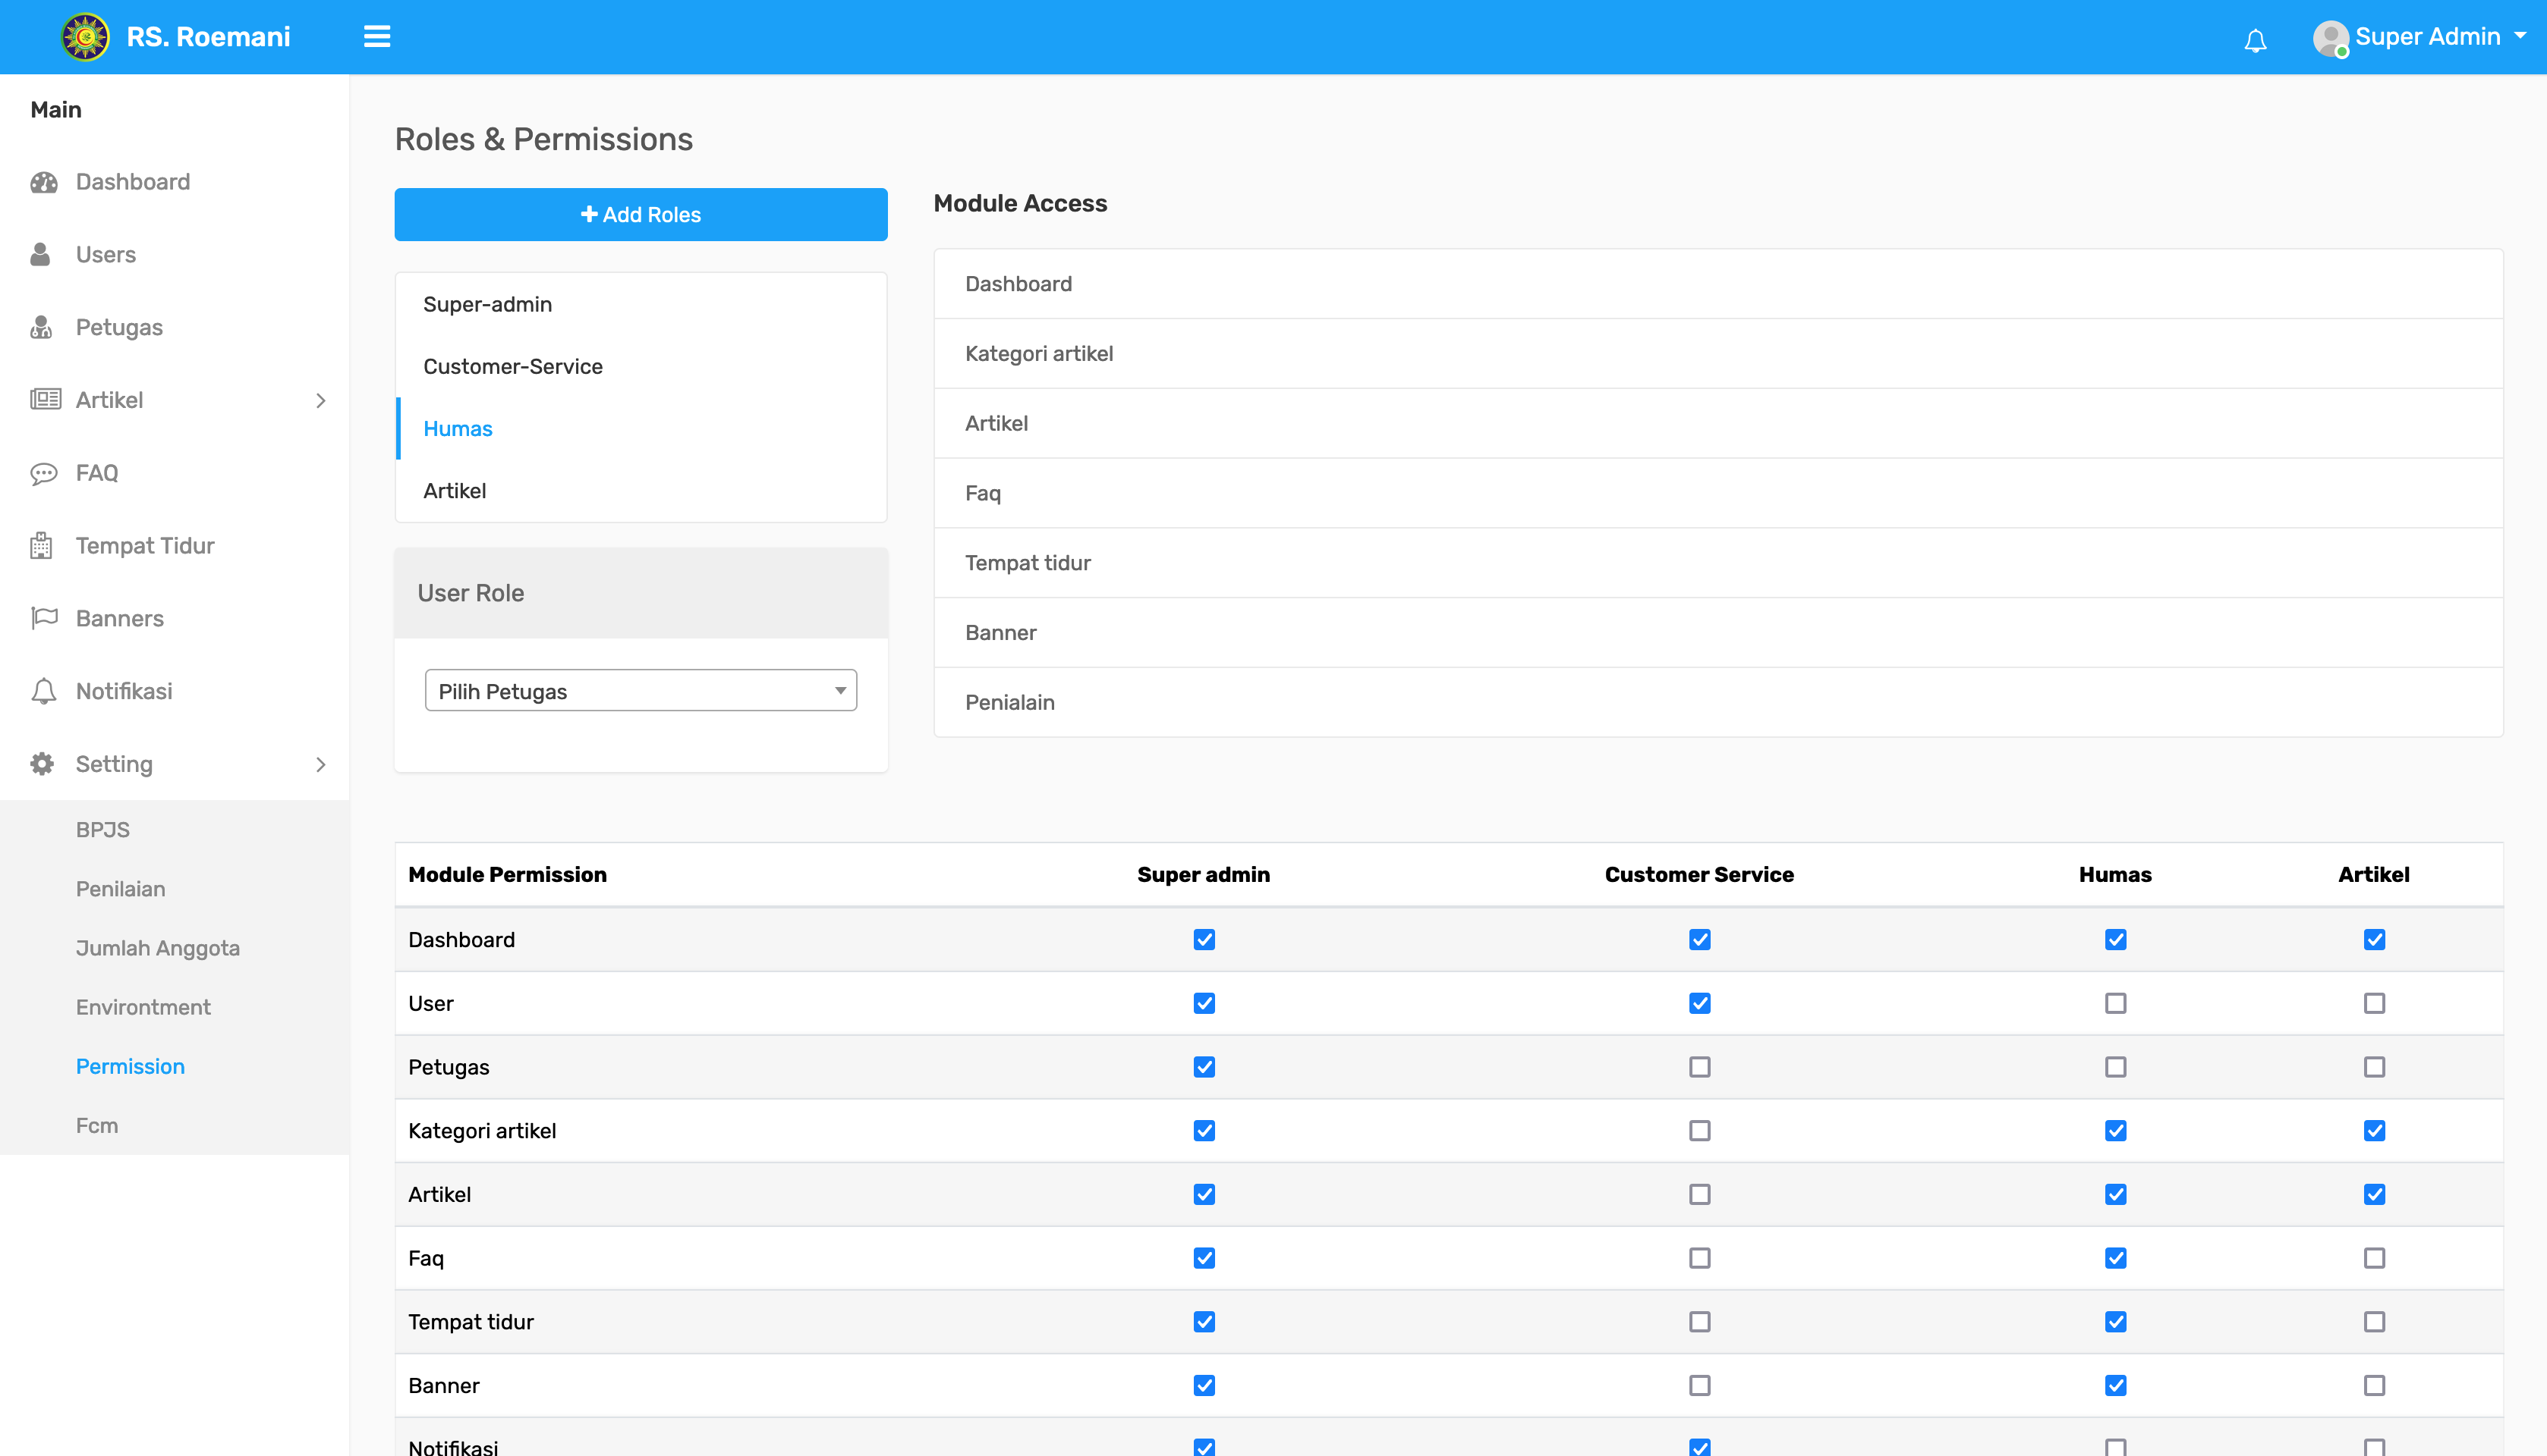Click the Tempat Tidur building icon
This screenshot has width=2547, height=1456.
coord(41,545)
